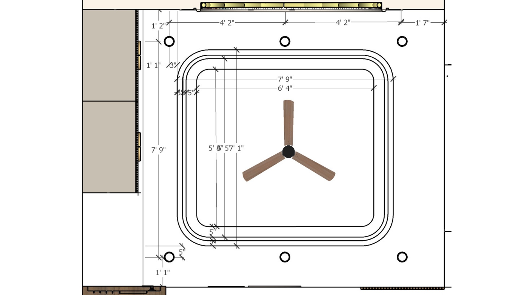The image size is (526, 295).
Task: Click the 7' 1" vertical dimension label
Action: tap(236, 148)
